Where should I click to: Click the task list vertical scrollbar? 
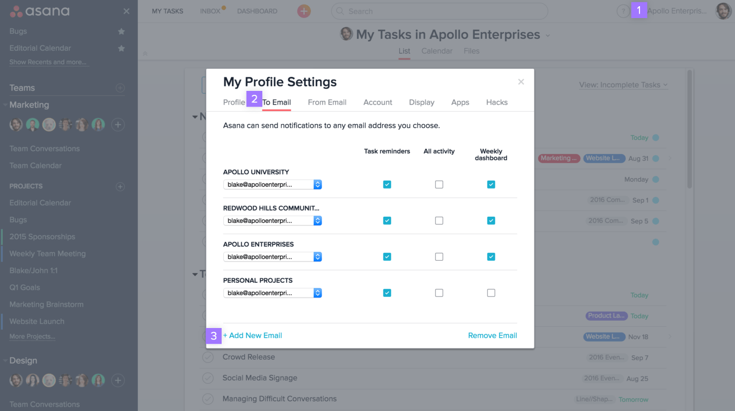tap(689, 129)
